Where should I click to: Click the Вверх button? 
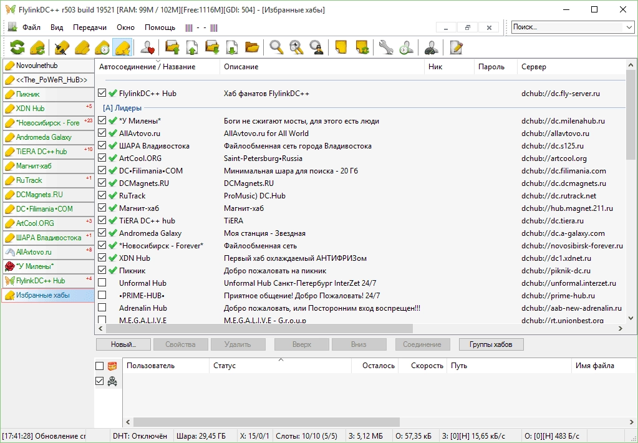301,344
